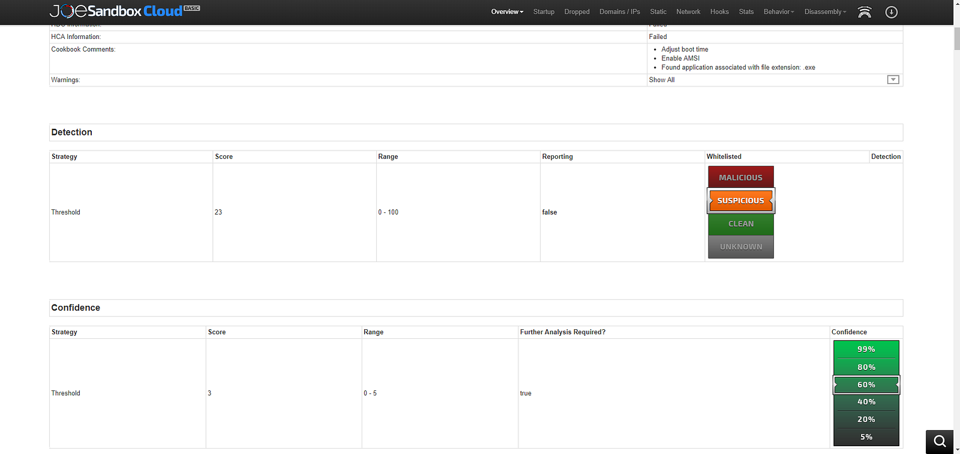The height and width of the screenshot is (454, 960).
Task: Click the 40% confidence level
Action: tap(866, 402)
